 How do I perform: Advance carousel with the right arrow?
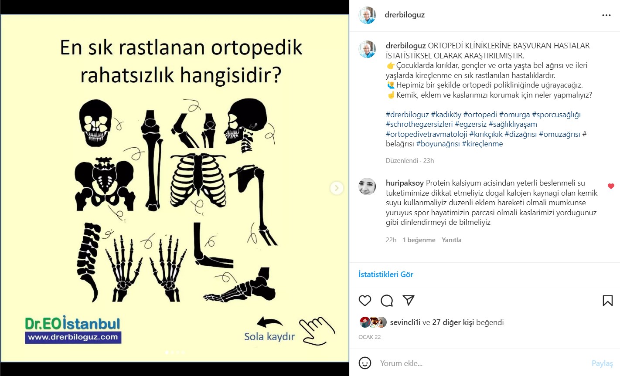click(x=337, y=188)
